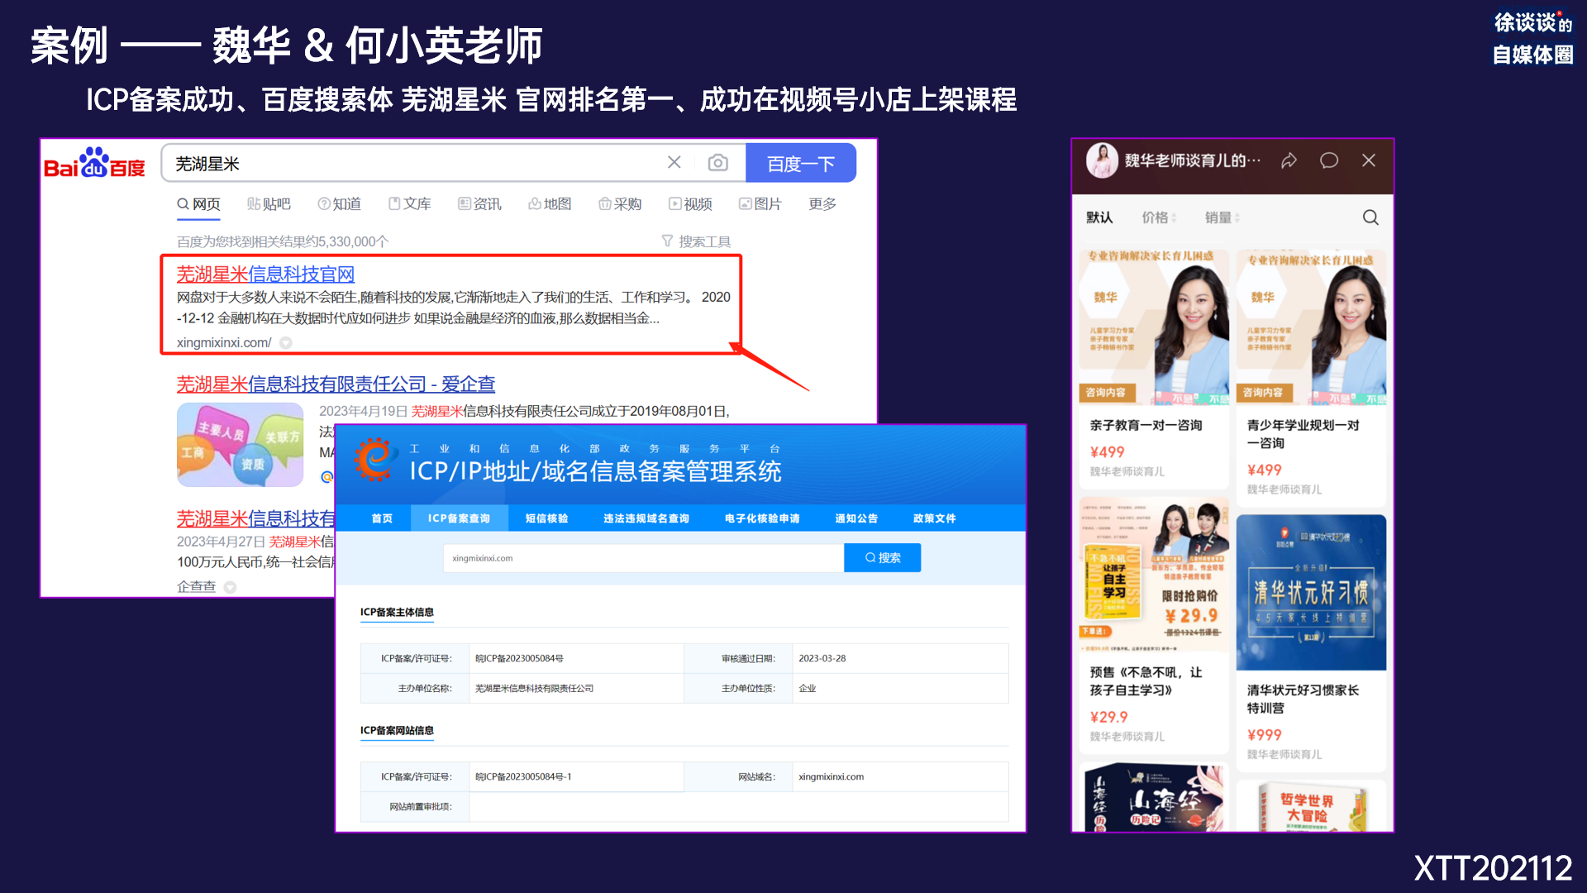Screen dimensions: 1587x893
Task: Expand the 更多 Baidu categories
Action: point(822,204)
